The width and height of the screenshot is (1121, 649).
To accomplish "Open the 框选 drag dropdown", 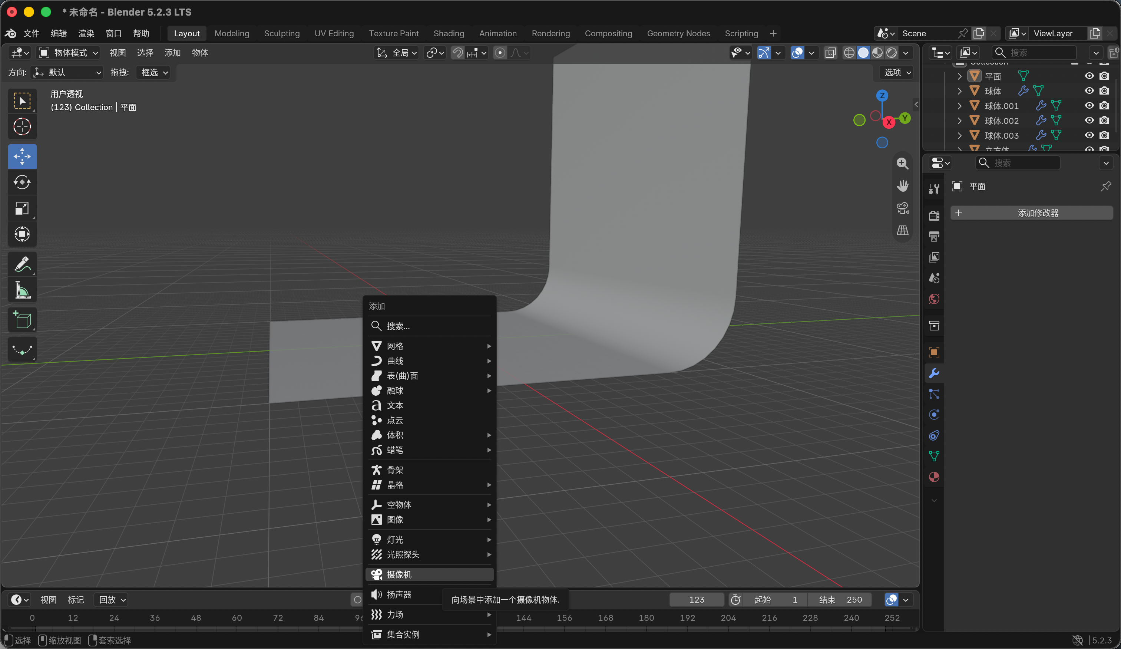I will pyautogui.click(x=154, y=73).
